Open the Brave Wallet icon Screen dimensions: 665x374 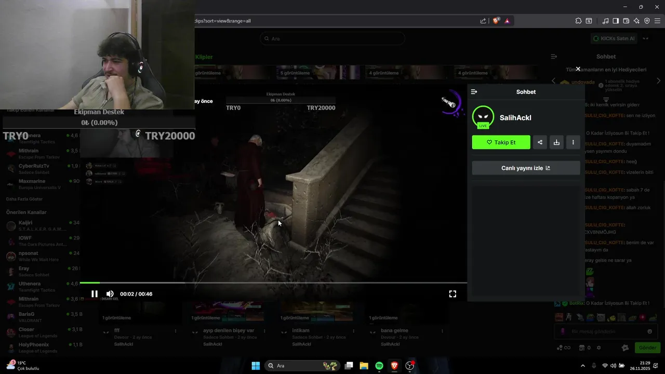click(x=626, y=21)
